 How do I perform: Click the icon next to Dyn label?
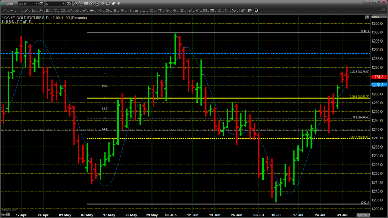pyautogui.click(x=9, y=215)
